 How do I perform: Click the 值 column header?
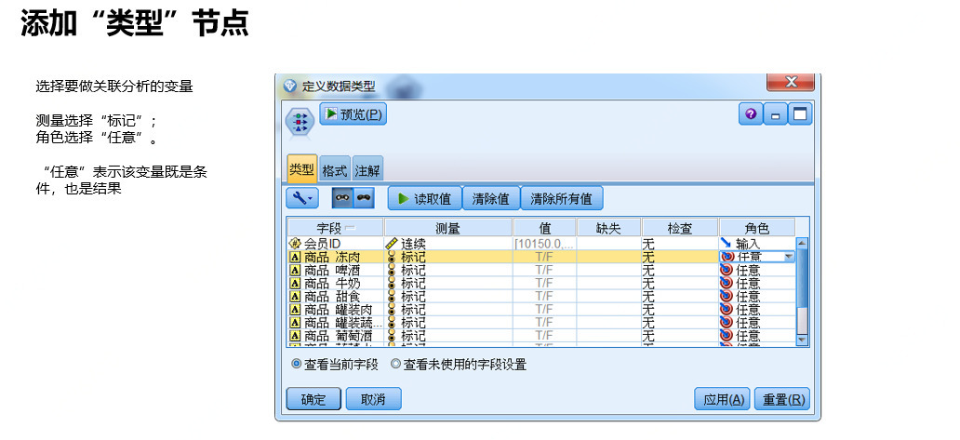(545, 228)
